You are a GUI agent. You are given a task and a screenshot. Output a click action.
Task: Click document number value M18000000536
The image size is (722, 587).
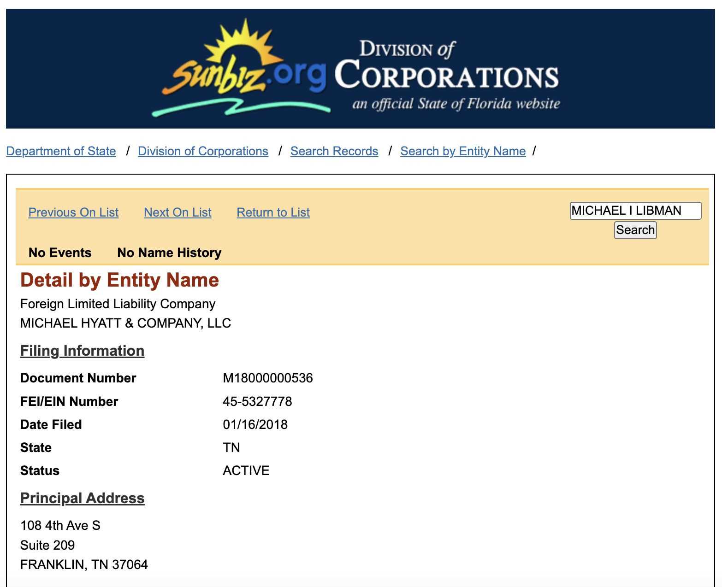pos(268,378)
